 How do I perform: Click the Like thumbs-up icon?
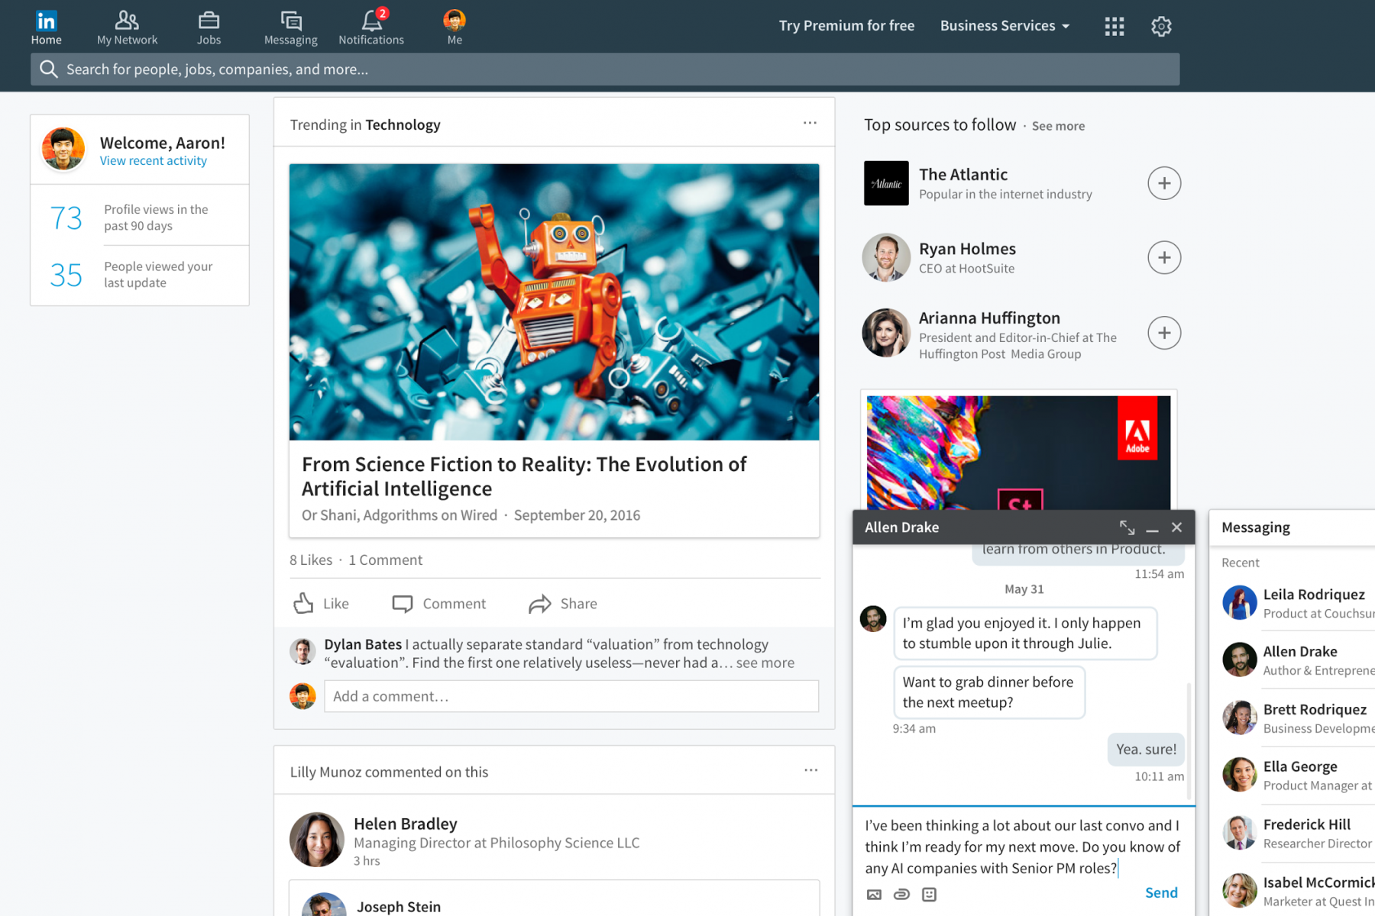pos(304,604)
